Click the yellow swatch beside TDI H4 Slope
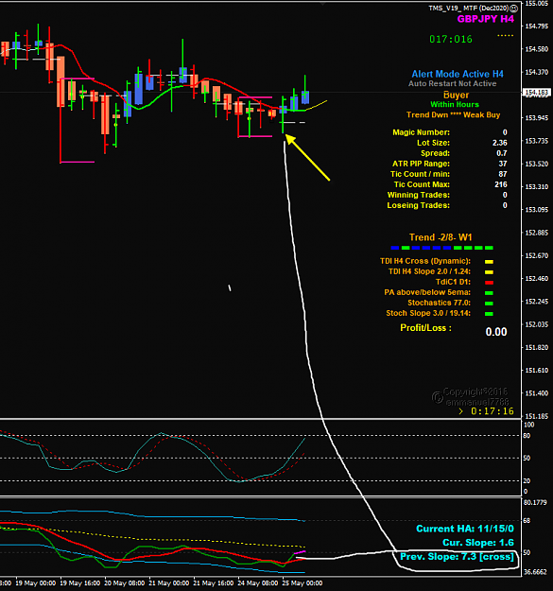Viewport: 553px width, 591px height. tap(489, 272)
